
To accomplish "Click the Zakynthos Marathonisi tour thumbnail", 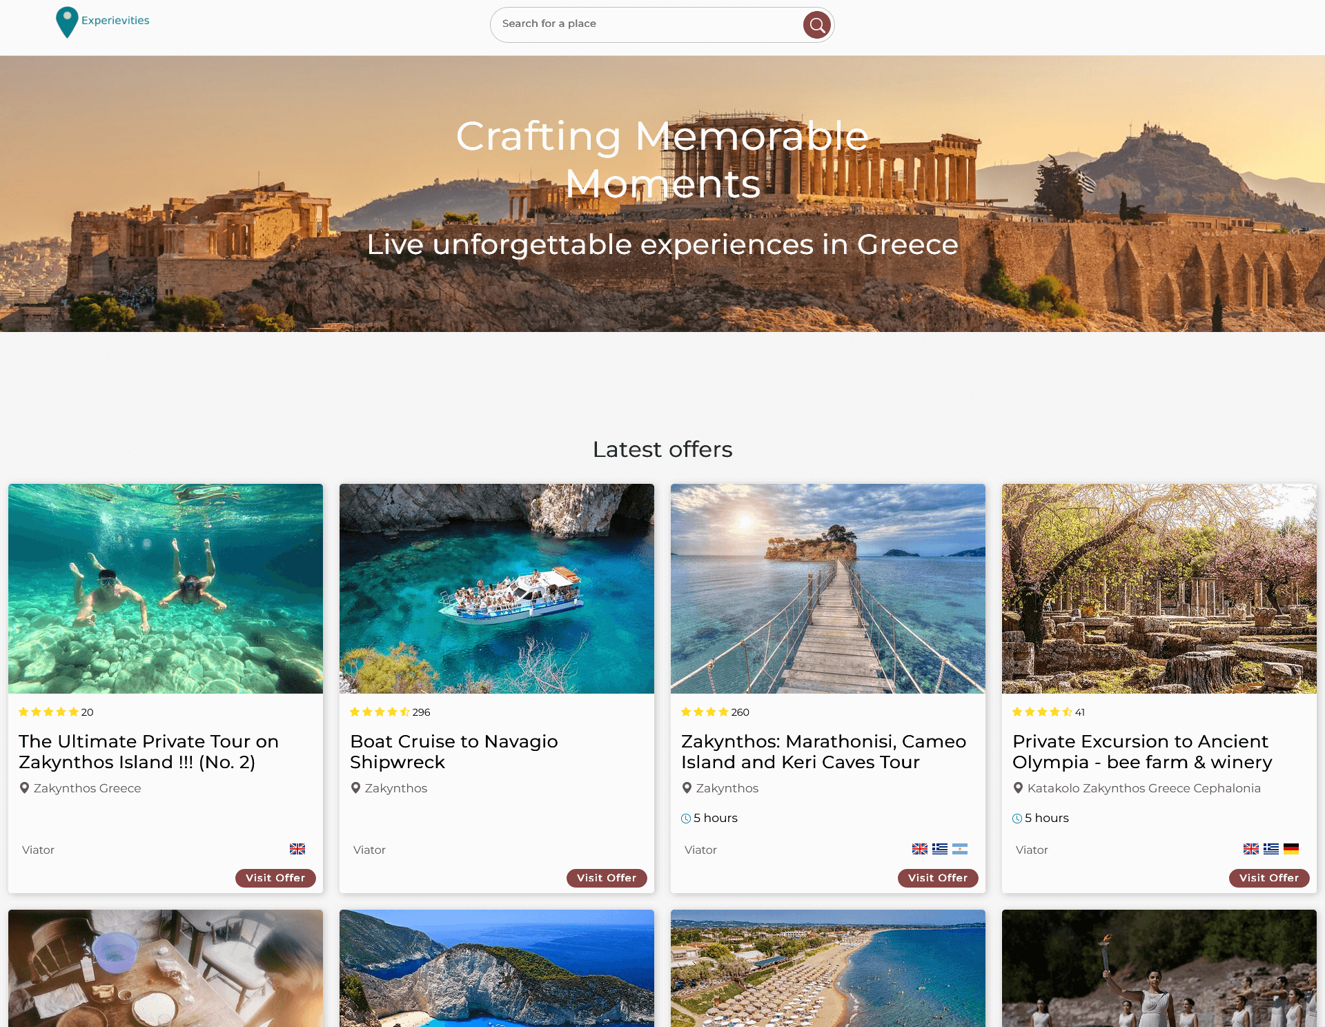I will point(828,588).
